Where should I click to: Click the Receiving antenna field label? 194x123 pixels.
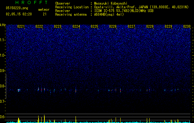pyautogui.click(x=71, y=14)
